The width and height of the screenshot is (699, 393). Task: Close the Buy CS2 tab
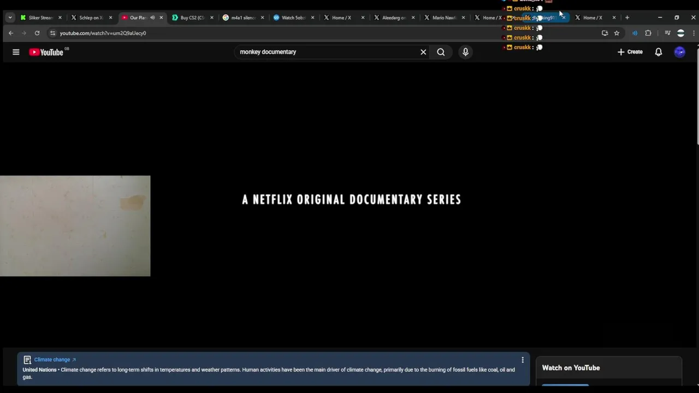[212, 17]
